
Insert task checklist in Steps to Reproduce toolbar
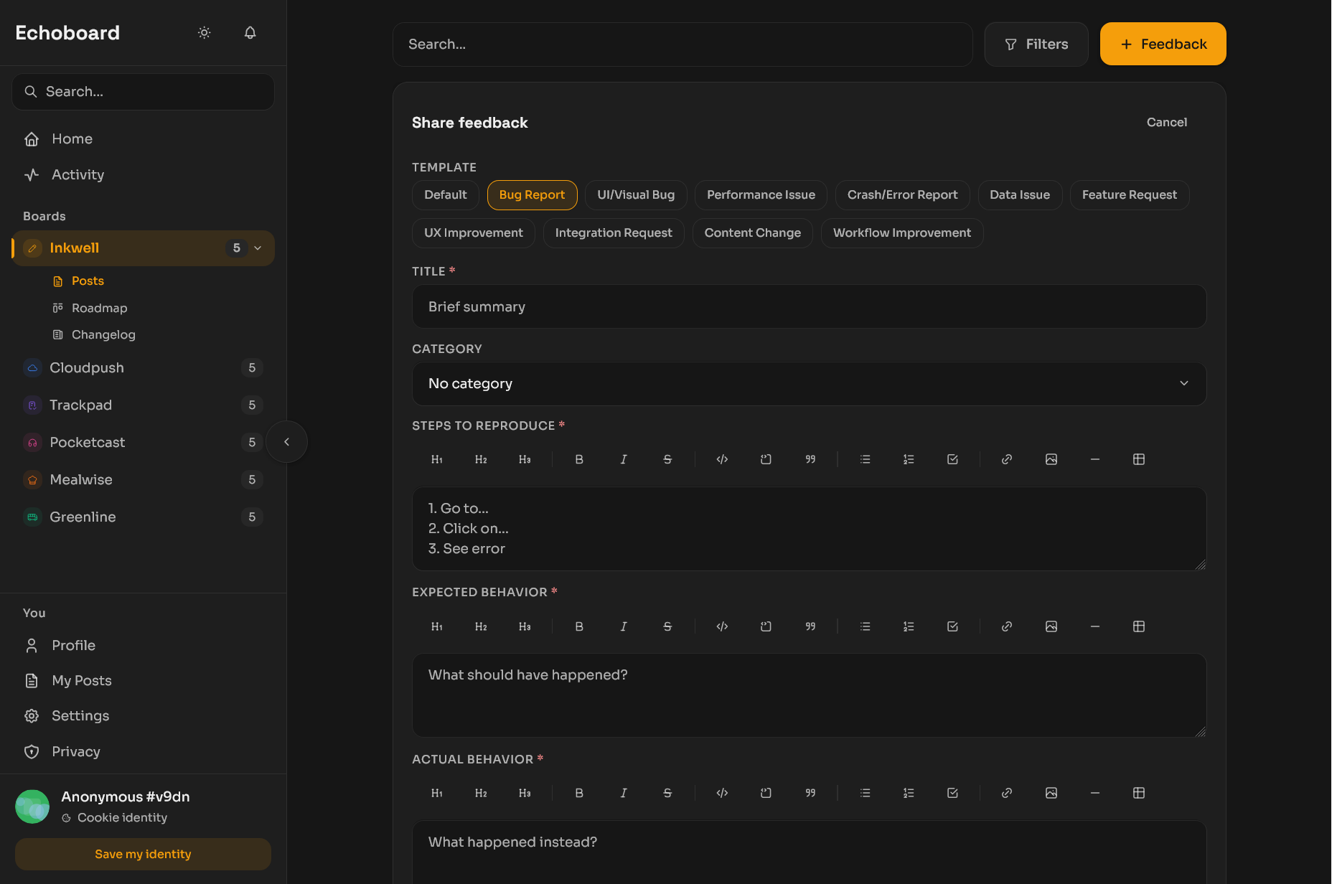coord(952,459)
